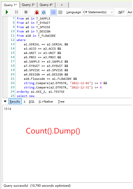133x189 pixels.
Task: Open the partially visible Aut dropdown
Action: click(x=130, y=12)
